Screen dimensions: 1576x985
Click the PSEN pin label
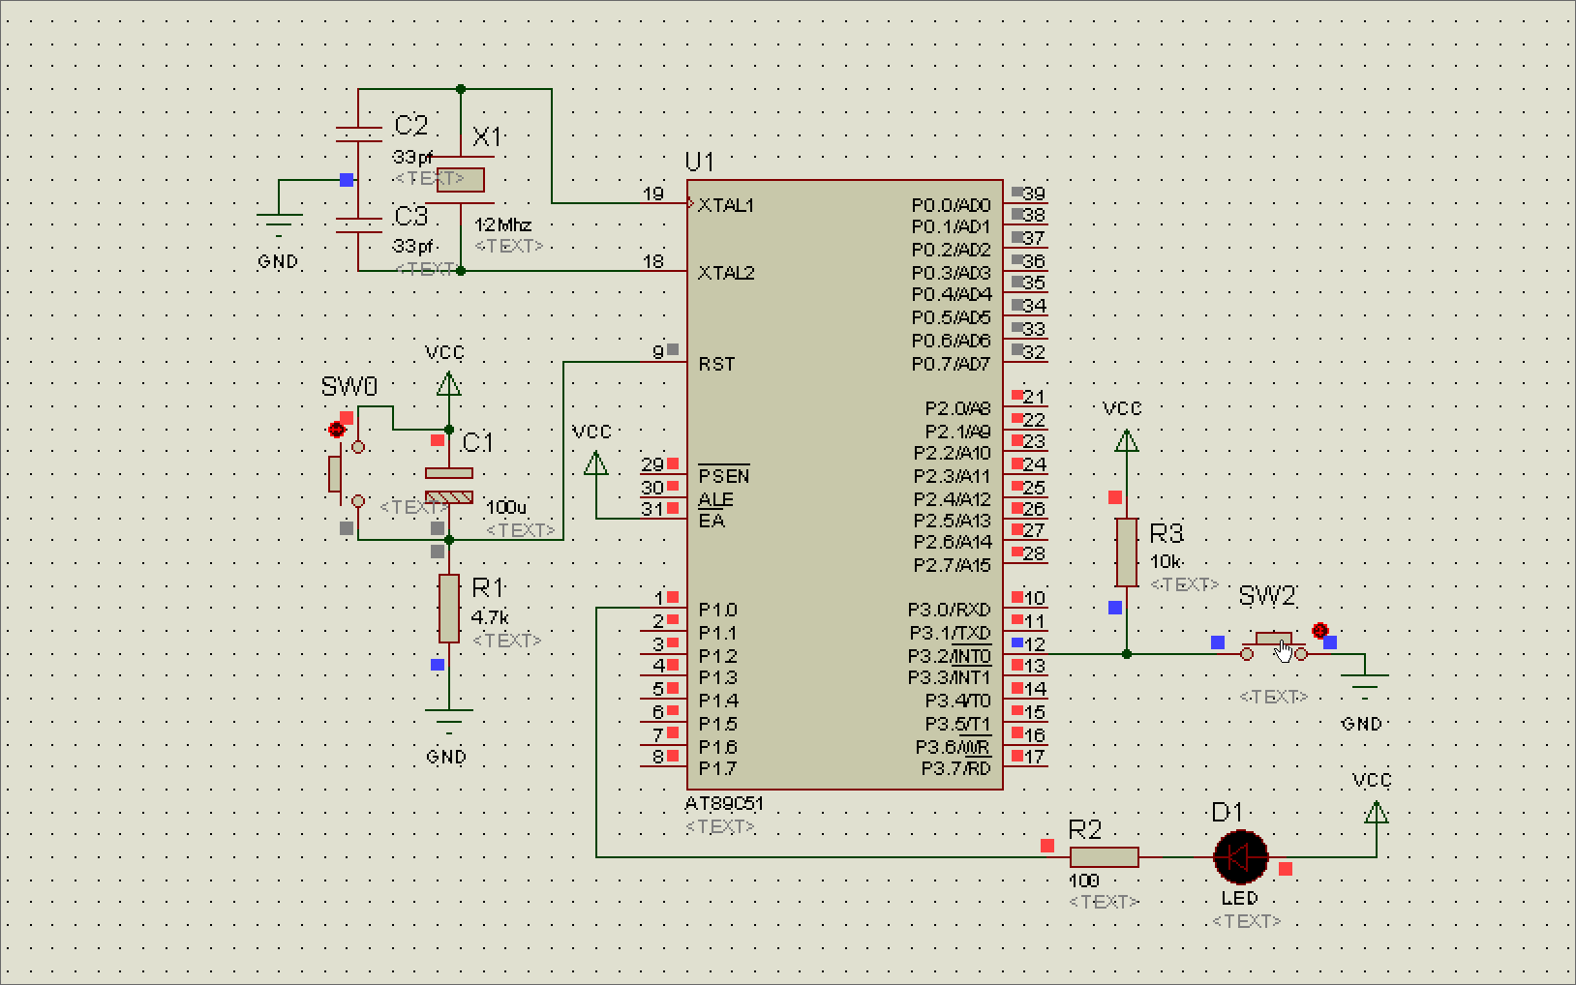coord(724,475)
